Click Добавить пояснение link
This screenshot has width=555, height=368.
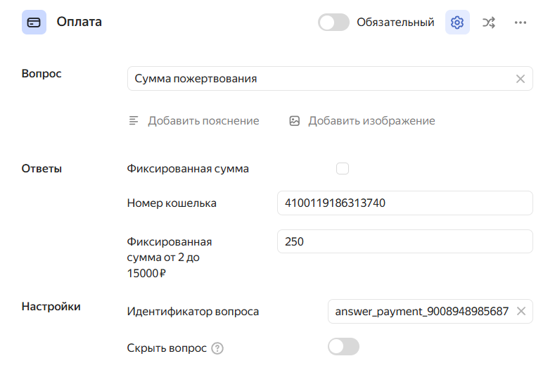tap(203, 120)
